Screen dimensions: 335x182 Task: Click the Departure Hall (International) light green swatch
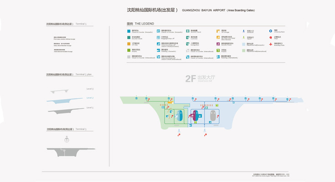[x=243, y=51]
